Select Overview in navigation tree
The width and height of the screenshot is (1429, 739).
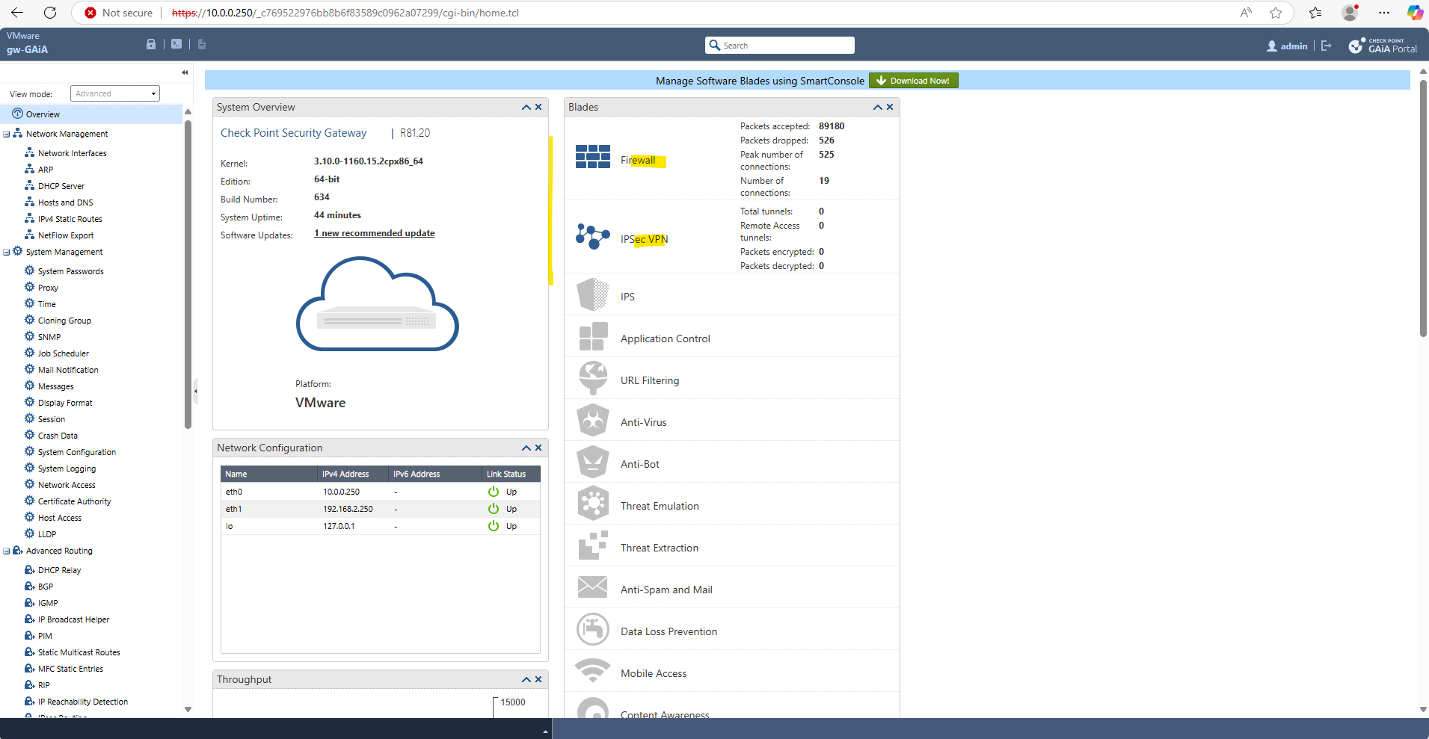[43, 114]
